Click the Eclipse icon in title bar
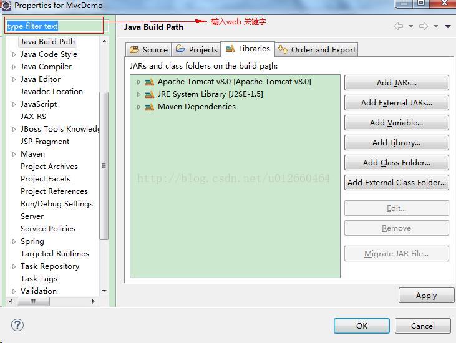This screenshot has height=343, width=456. 6,5
